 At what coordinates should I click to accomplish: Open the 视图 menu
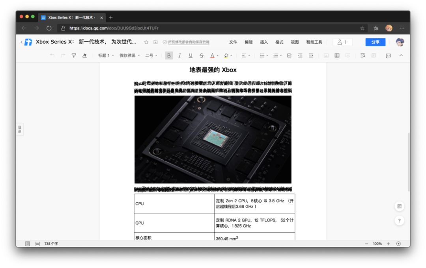(295, 42)
